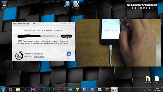The width and height of the screenshot is (163, 92).
Task: Click the version 1.1.0 label
Action: click(66, 24)
